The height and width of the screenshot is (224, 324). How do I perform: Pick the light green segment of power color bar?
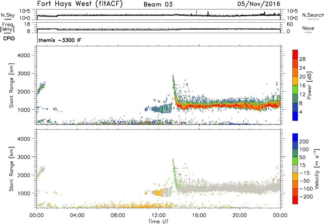point(295,90)
